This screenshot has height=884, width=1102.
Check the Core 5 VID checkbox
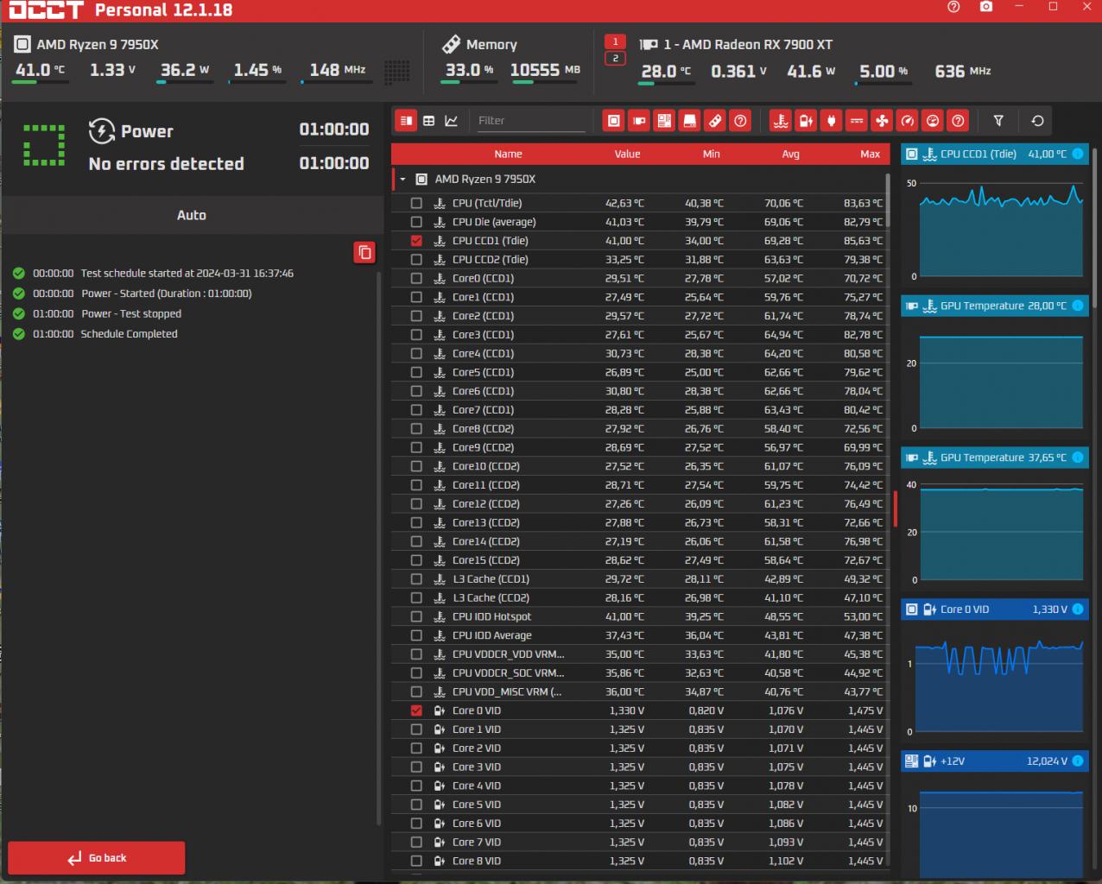(x=416, y=805)
